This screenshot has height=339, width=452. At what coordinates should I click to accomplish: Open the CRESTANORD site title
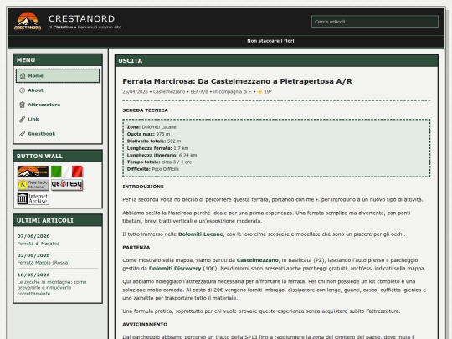81,18
